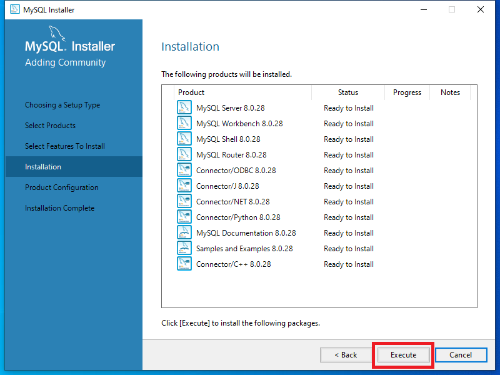Click the Status column header

coord(348,92)
